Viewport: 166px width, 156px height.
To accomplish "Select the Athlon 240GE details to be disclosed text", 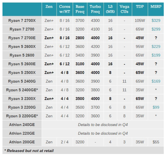I will (103, 125).
